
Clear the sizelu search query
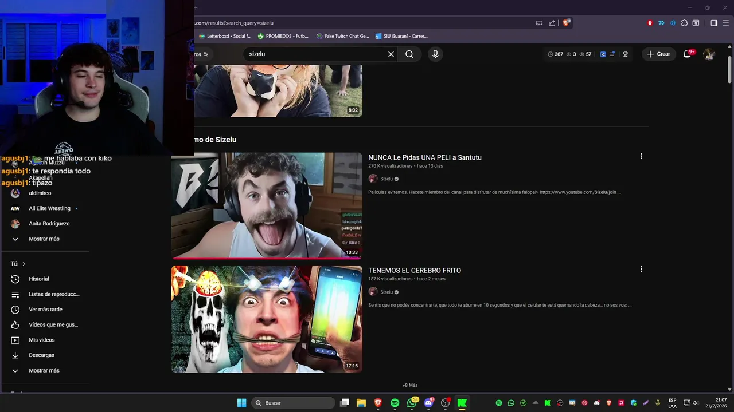coord(391,54)
